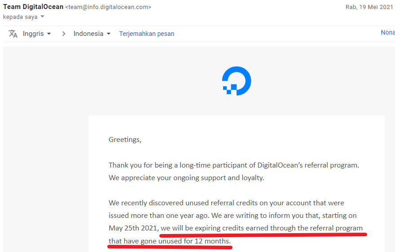Click the Terjemahkan pesan link
This screenshot has width=395, height=252.
pyautogui.click(x=147, y=34)
